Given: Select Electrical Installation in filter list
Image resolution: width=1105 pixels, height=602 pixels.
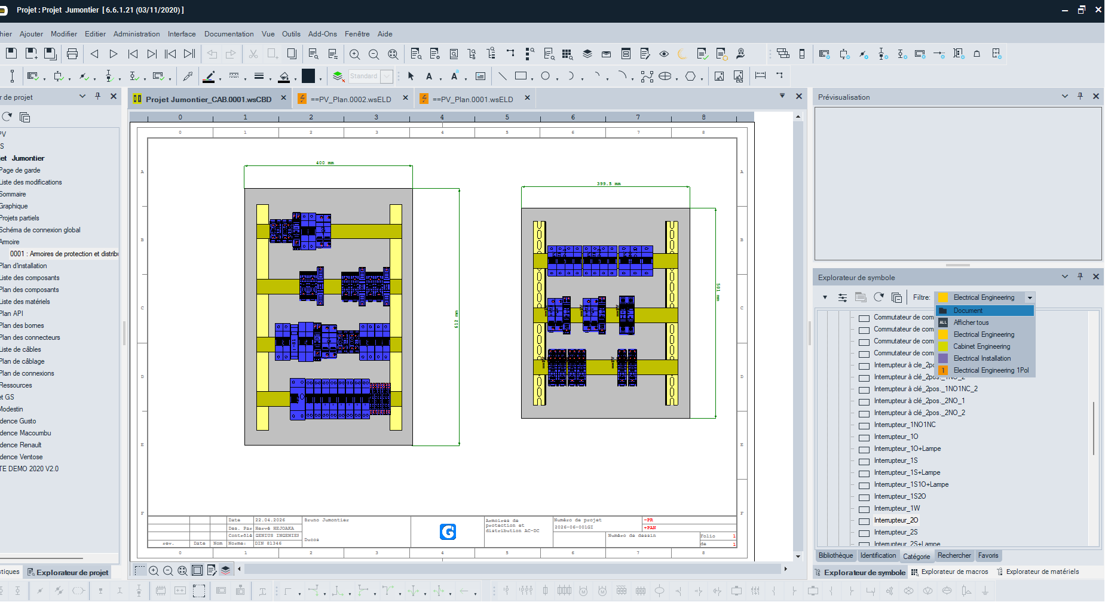Looking at the screenshot, I should coord(982,358).
